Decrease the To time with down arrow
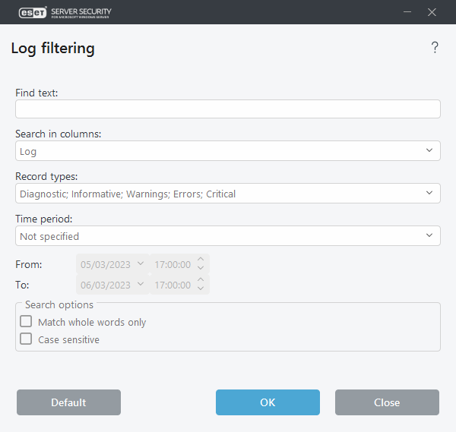The image size is (456, 432). [201, 289]
